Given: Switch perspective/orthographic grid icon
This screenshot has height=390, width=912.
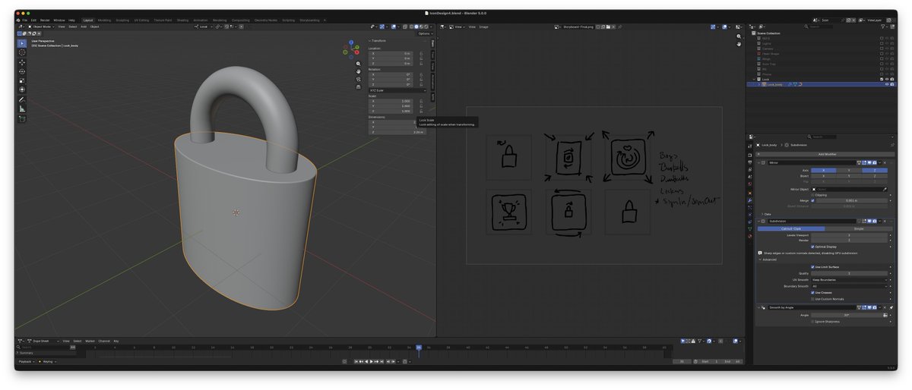Looking at the screenshot, I should pyautogui.click(x=359, y=86).
